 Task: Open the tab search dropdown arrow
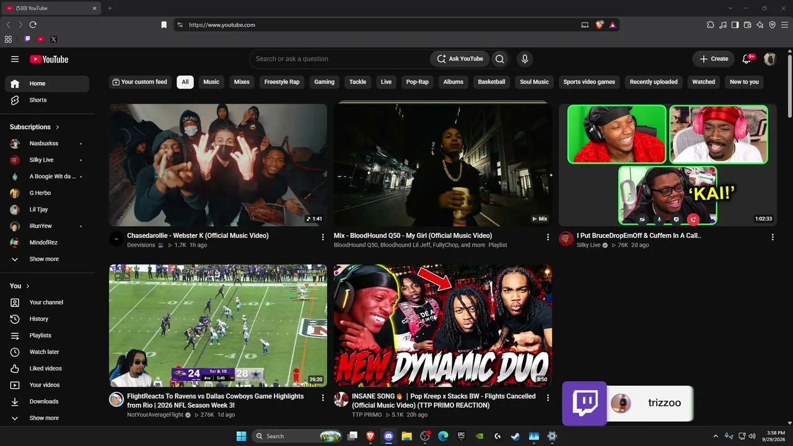coord(730,8)
